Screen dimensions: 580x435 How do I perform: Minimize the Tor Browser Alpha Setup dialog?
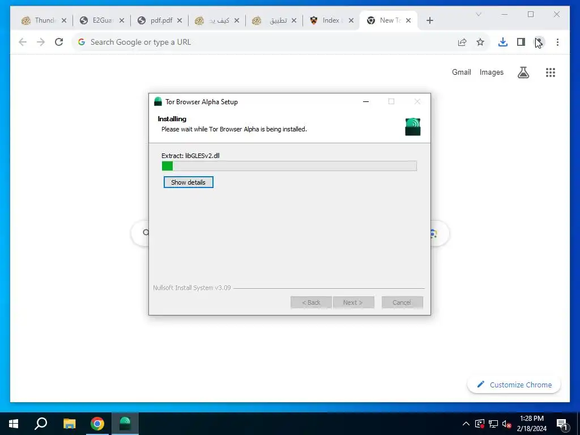366,101
